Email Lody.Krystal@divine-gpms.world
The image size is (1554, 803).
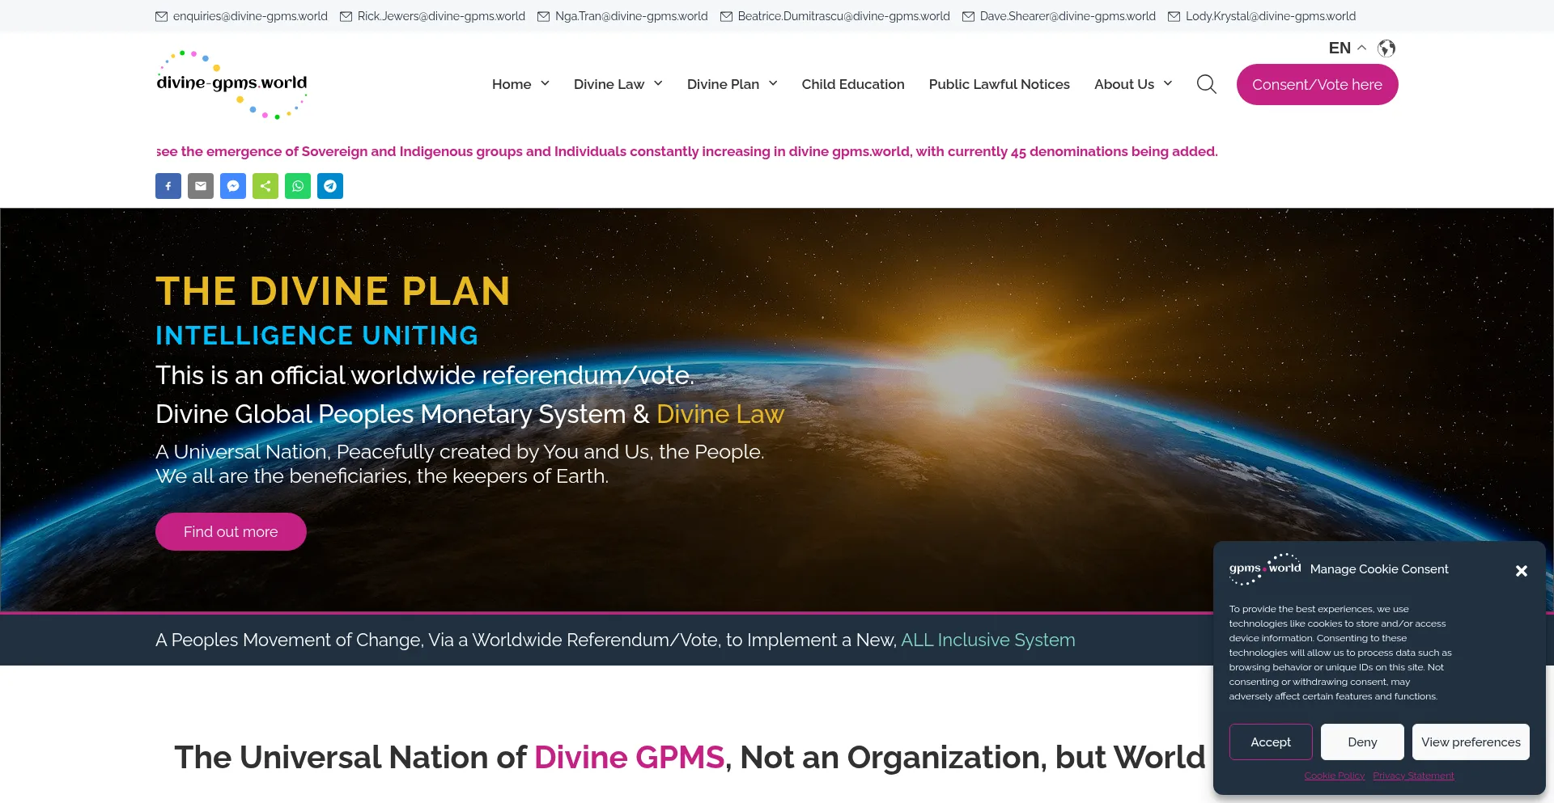pyautogui.click(x=1271, y=16)
